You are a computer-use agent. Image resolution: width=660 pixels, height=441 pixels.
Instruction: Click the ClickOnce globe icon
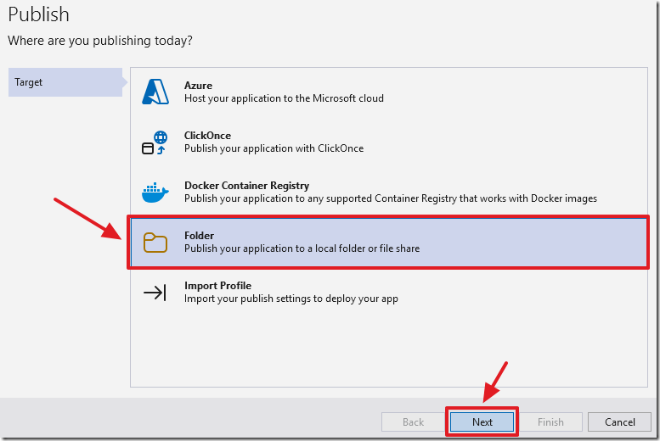[154, 142]
